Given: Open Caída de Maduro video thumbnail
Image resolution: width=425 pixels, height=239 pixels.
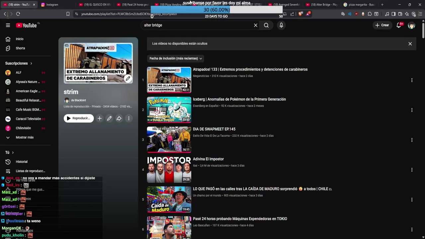Looking at the screenshot, I should (169, 199).
